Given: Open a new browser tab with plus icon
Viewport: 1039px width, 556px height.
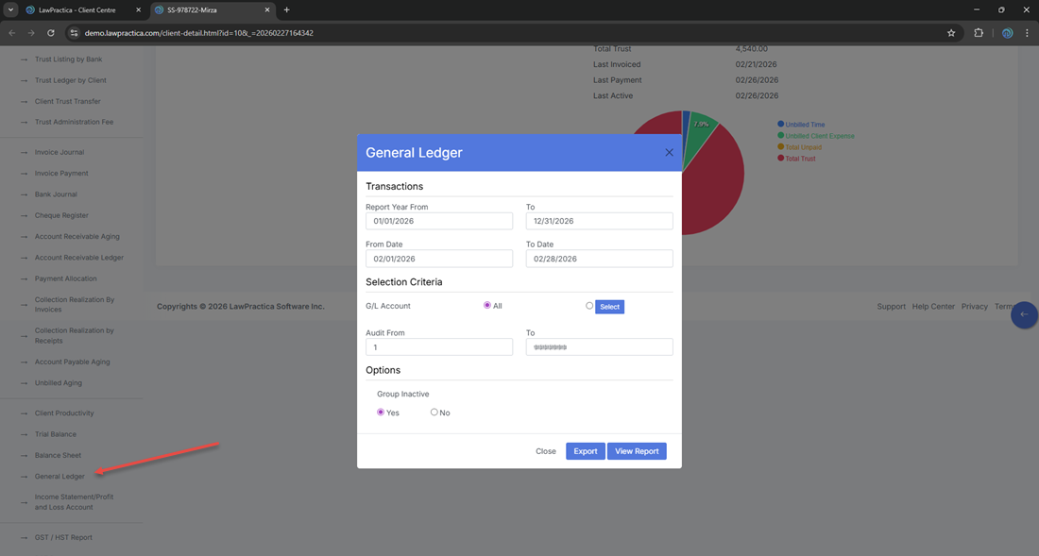Looking at the screenshot, I should (287, 10).
